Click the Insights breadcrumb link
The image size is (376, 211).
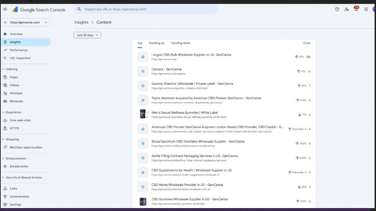coord(81,22)
